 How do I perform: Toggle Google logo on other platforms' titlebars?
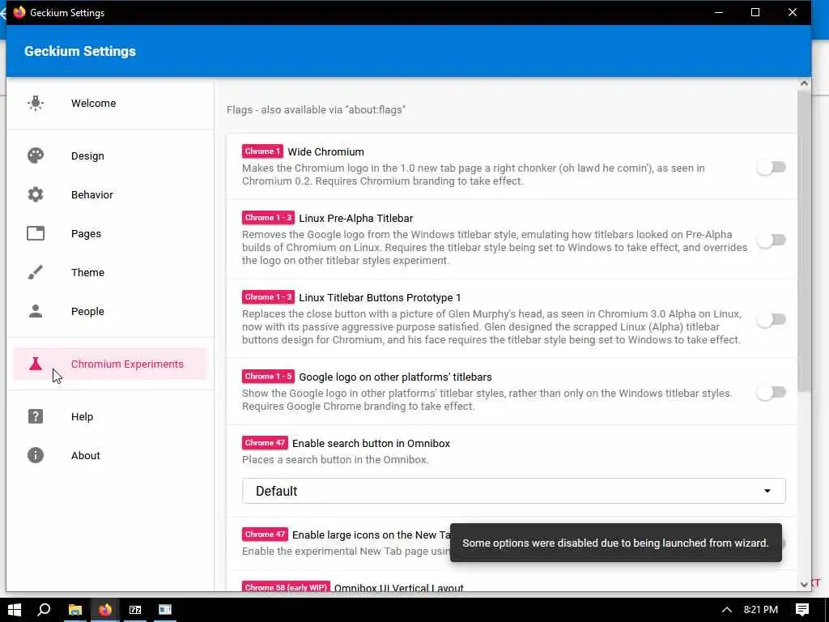click(x=772, y=393)
